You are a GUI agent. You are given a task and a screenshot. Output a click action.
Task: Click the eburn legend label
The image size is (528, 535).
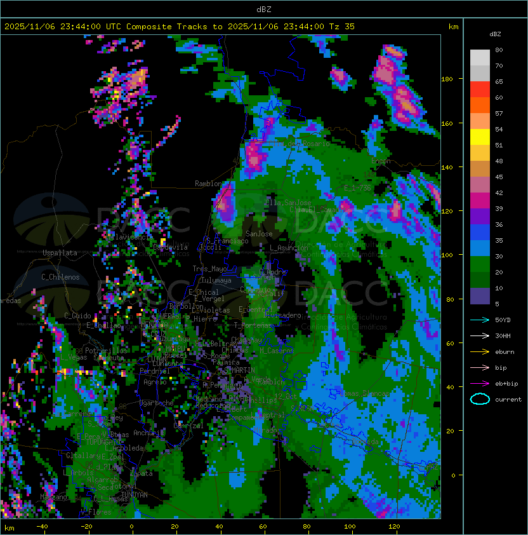[505, 352]
